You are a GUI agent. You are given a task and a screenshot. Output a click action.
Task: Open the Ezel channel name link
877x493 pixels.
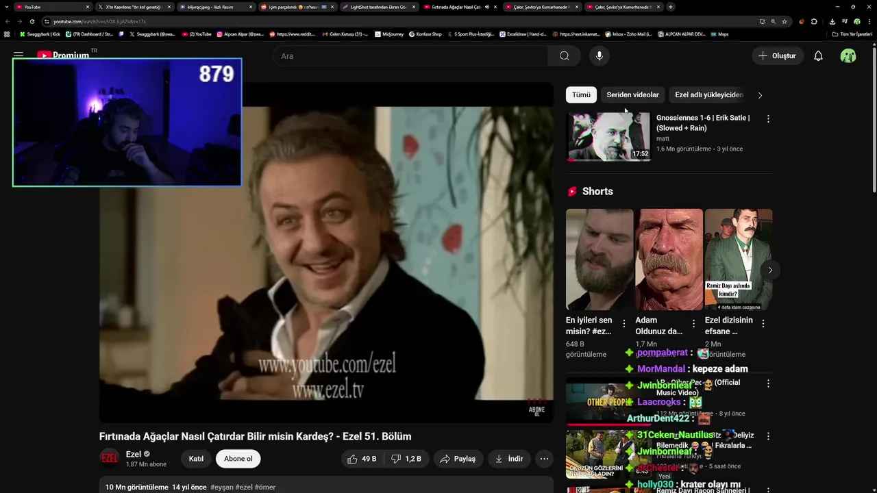point(134,454)
